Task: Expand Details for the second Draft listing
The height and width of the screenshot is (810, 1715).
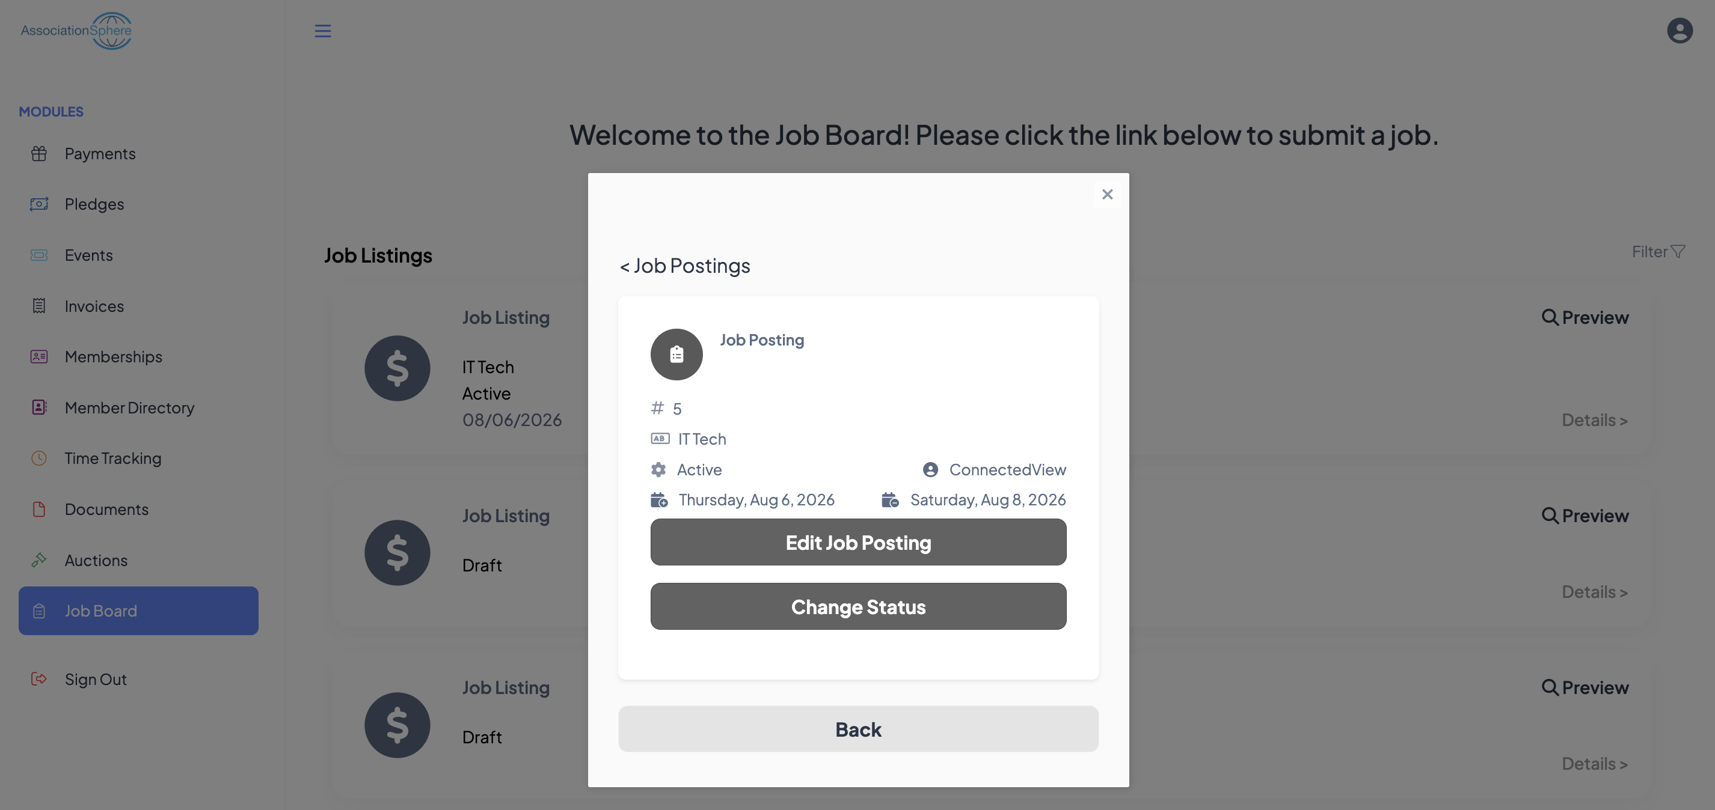Action: click(x=1595, y=764)
